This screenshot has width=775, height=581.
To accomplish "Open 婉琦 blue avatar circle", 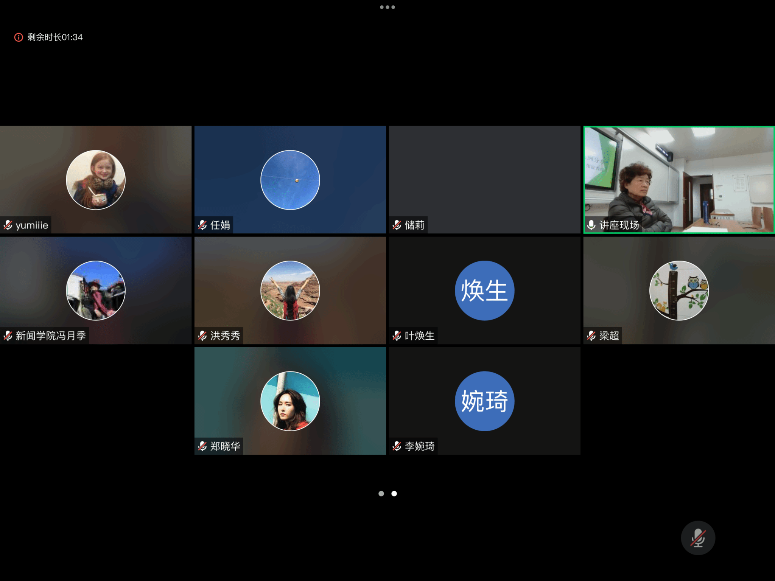I will pyautogui.click(x=484, y=401).
